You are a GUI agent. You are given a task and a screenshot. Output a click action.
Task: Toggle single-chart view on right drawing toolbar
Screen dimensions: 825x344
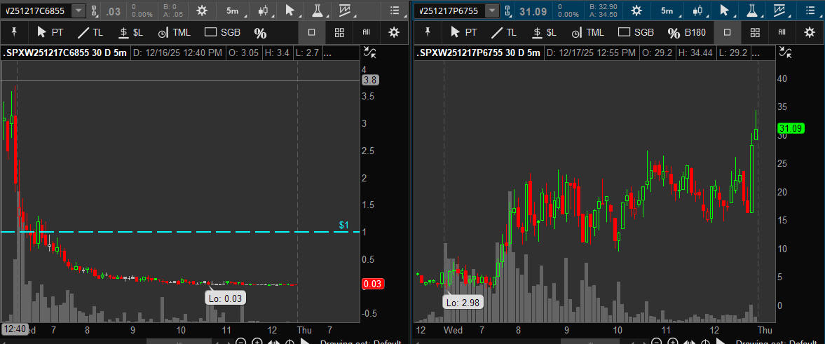point(727,32)
